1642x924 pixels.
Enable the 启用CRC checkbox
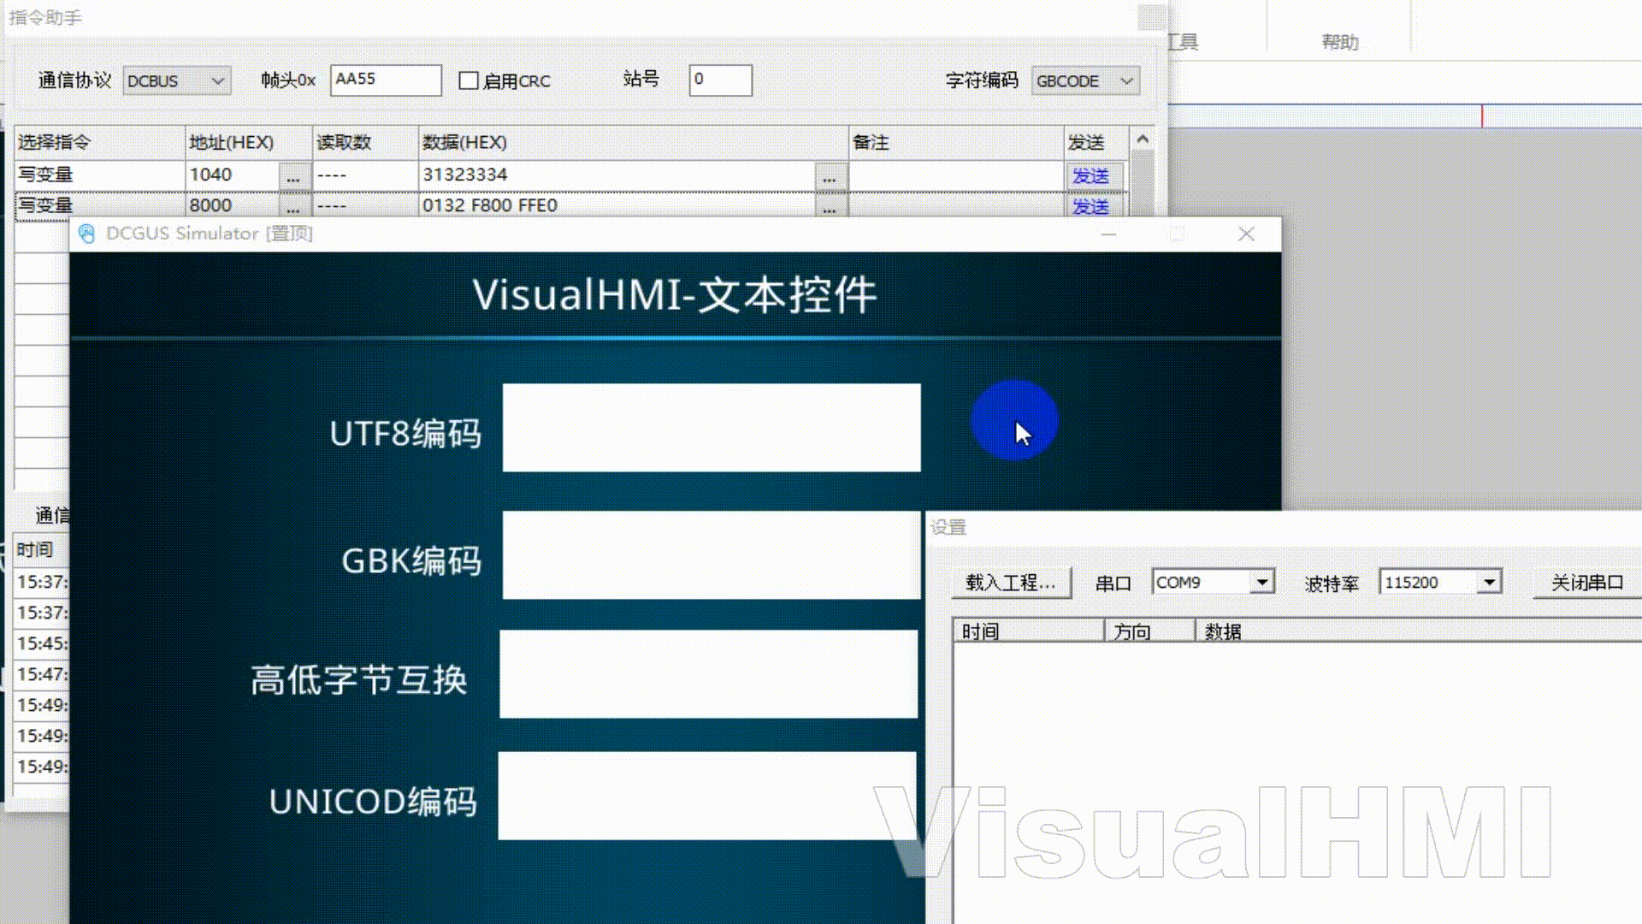(x=469, y=80)
